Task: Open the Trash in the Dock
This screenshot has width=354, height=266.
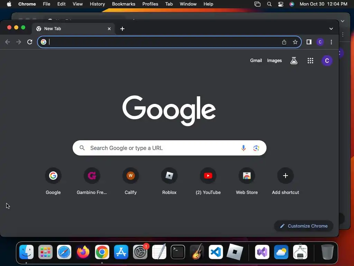Action: tap(327, 252)
